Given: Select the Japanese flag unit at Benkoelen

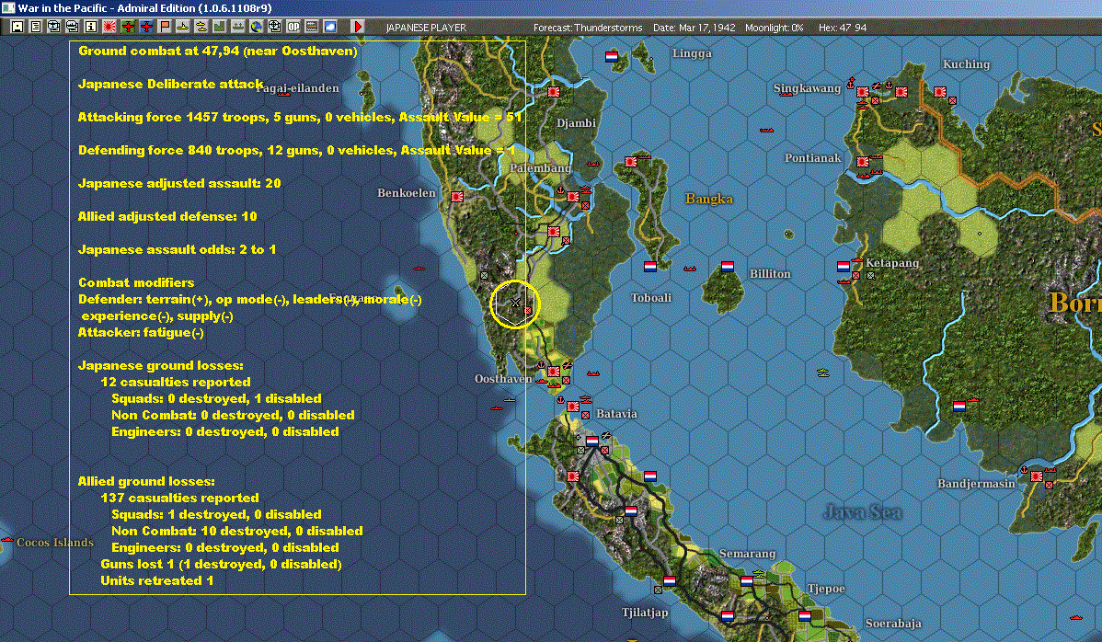Looking at the screenshot, I should coord(457,197).
